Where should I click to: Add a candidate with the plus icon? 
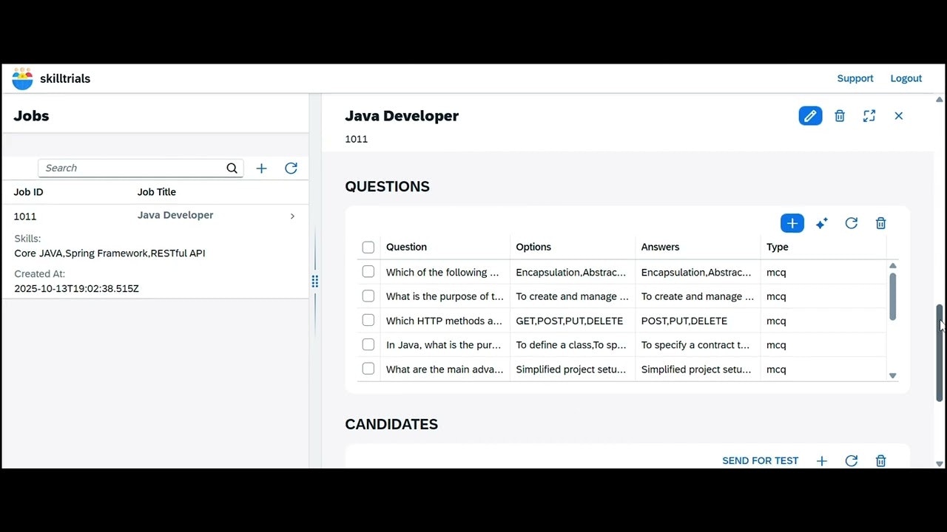(821, 461)
